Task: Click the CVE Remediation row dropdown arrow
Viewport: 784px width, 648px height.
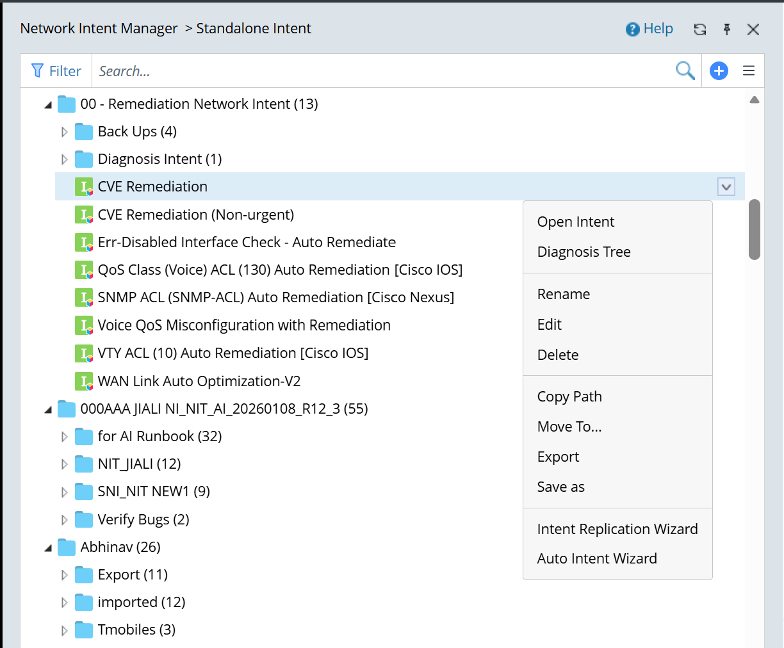Action: point(726,187)
